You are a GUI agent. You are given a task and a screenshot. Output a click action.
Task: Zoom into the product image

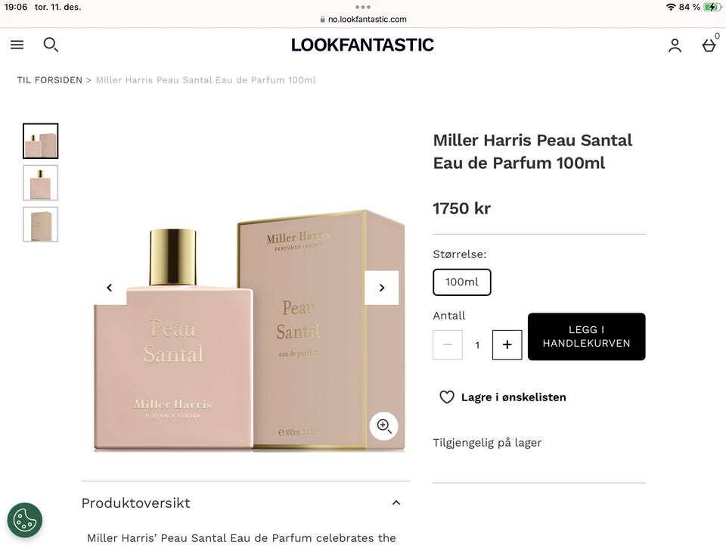[x=384, y=425]
